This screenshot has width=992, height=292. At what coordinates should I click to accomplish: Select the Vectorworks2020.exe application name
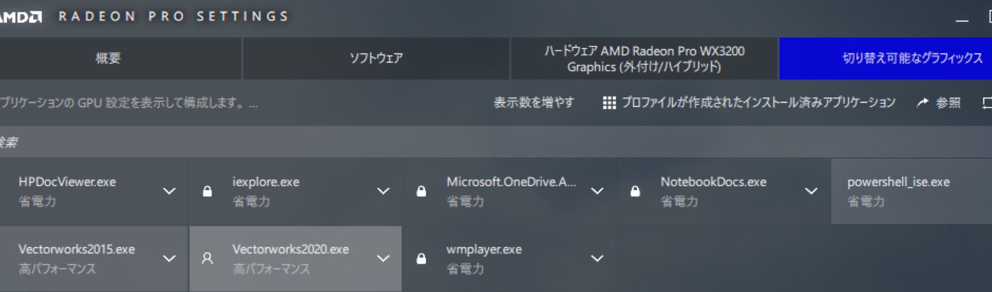tap(291, 249)
